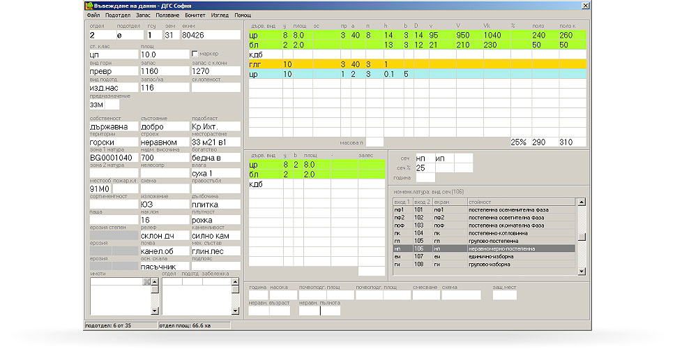Click the имоти list scroll-down arrow

tap(156, 310)
